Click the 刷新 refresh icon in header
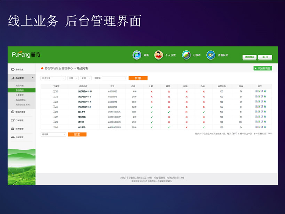 pyautogui.click(x=137, y=55)
